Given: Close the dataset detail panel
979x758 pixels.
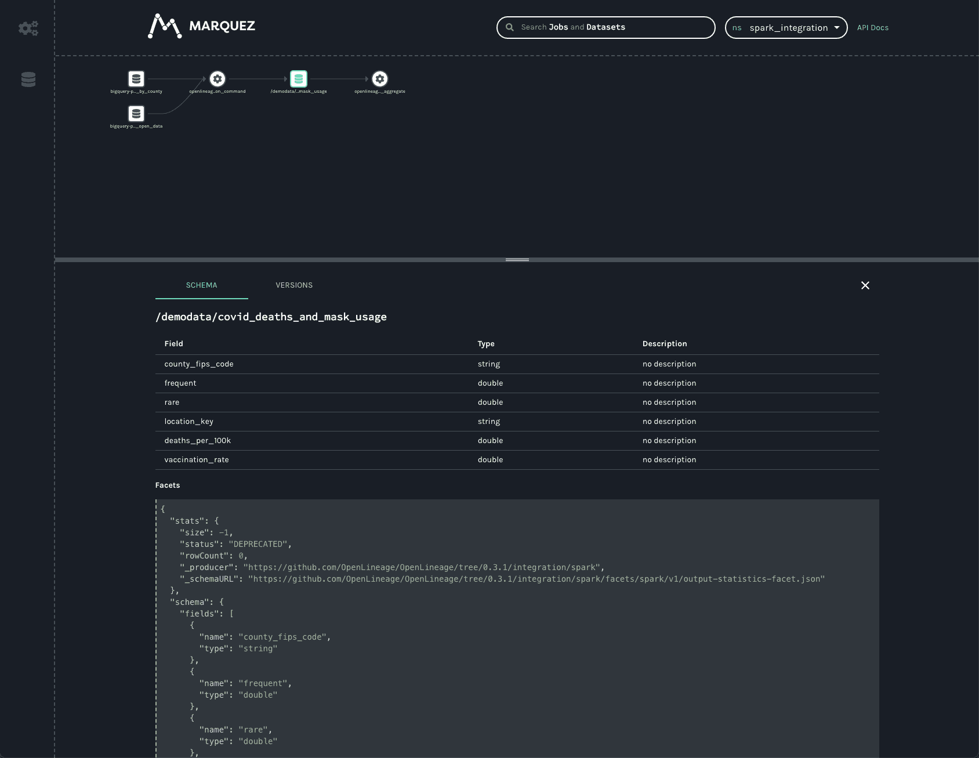Looking at the screenshot, I should coord(865,285).
